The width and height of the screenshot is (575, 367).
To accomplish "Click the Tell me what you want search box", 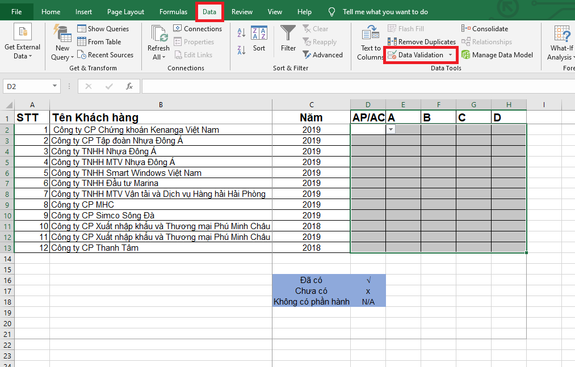I will [x=385, y=12].
